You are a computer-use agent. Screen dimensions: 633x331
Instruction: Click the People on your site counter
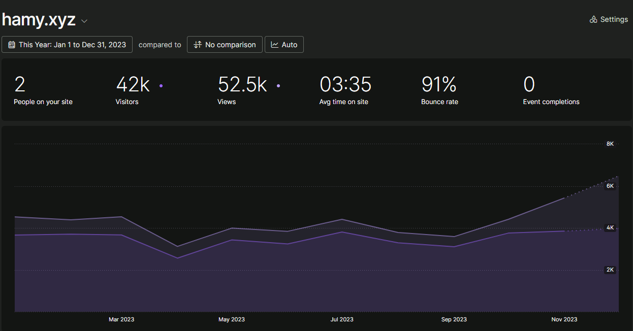pos(43,90)
